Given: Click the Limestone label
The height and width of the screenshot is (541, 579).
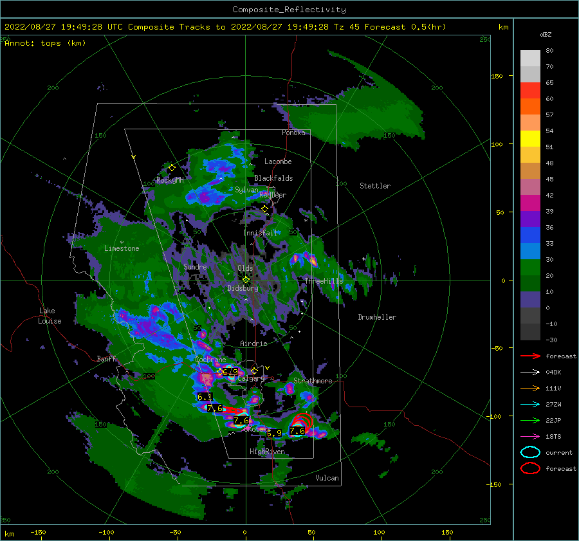Looking at the screenshot, I should [122, 248].
